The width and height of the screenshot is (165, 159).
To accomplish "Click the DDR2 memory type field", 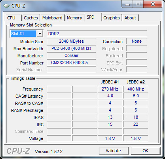I will point(97,34).
